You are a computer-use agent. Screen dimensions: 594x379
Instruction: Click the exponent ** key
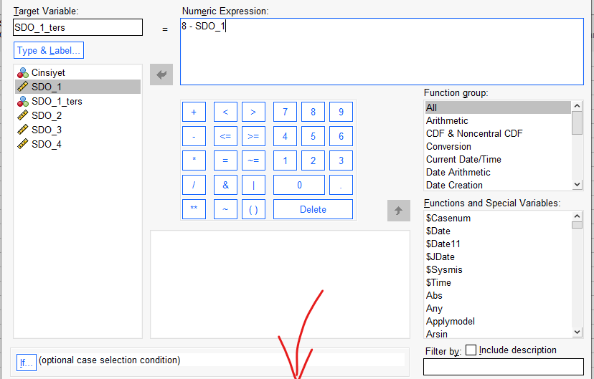pyautogui.click(x=194, y=209)
